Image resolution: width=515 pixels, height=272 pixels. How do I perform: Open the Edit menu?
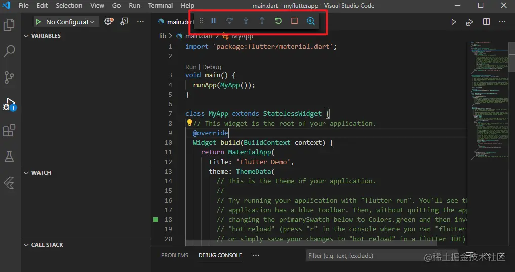(42, 5)
